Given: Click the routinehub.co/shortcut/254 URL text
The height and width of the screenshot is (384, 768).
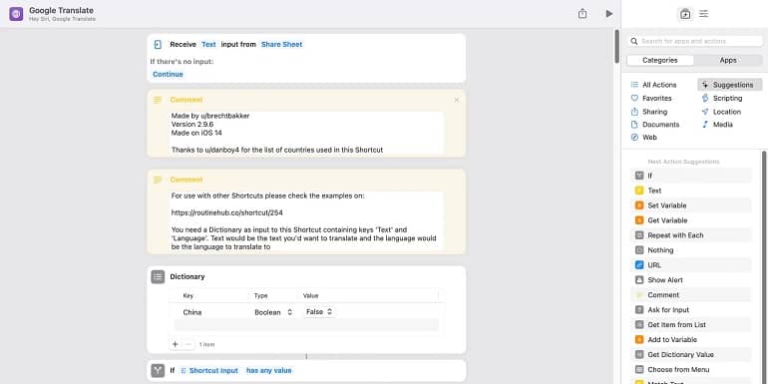Looking at the screenshot, I should (x=226, y=213).
